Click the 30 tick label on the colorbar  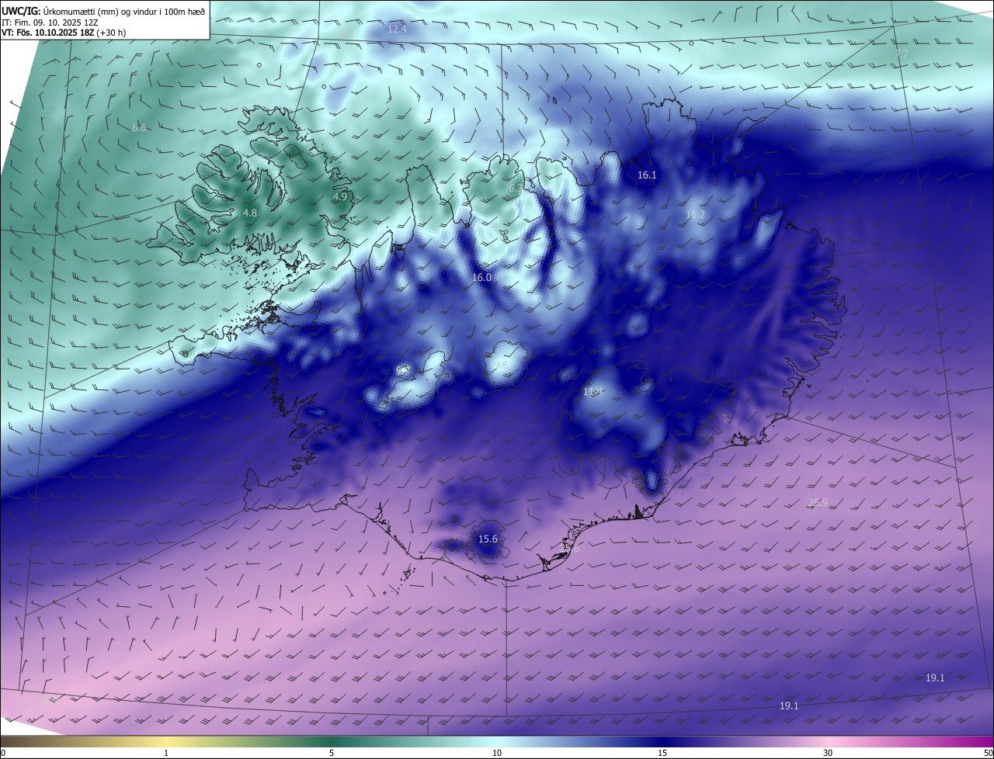[828, 753]
